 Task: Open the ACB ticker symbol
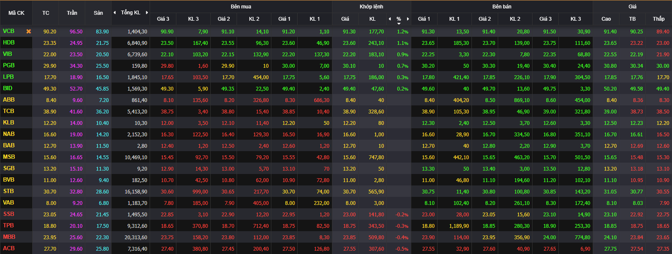point(9,248)
